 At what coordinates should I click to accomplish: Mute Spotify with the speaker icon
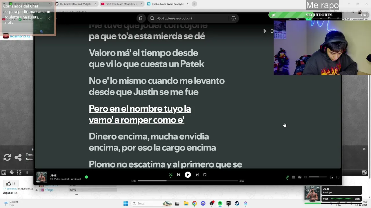pyautogui.click(x=306, y=177)
